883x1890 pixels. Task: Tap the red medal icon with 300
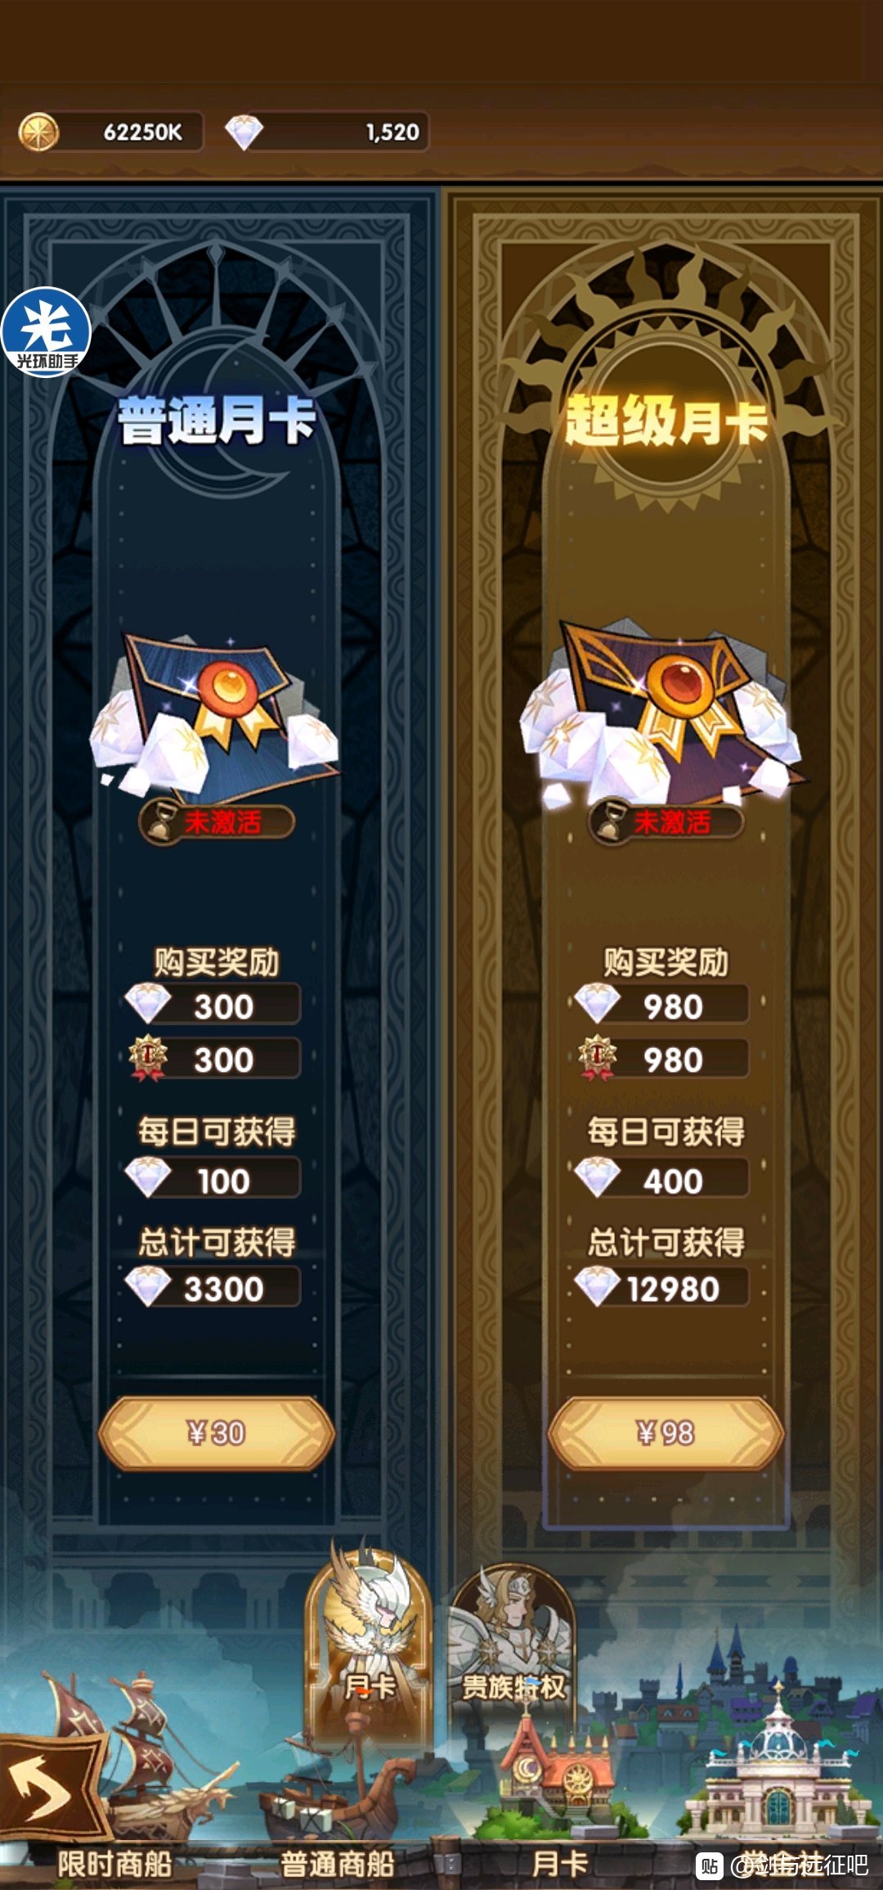148,1059
